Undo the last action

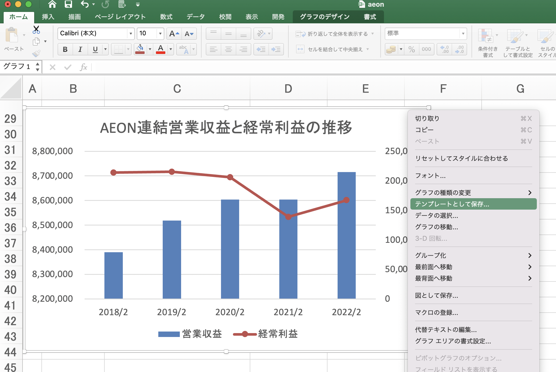84,4
